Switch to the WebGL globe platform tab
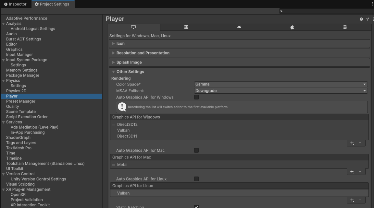374x208 pixels. 345,27
